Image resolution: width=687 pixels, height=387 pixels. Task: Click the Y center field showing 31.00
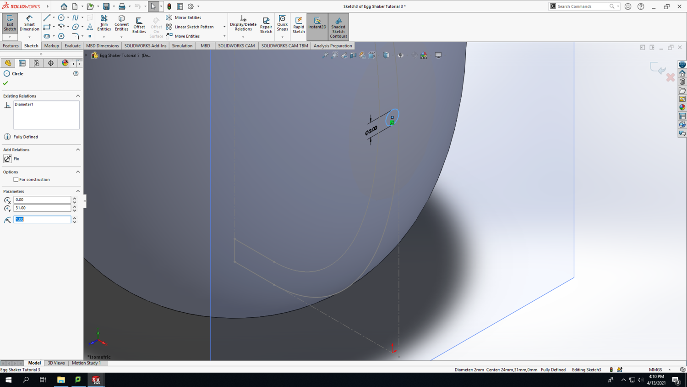(42, 208)
